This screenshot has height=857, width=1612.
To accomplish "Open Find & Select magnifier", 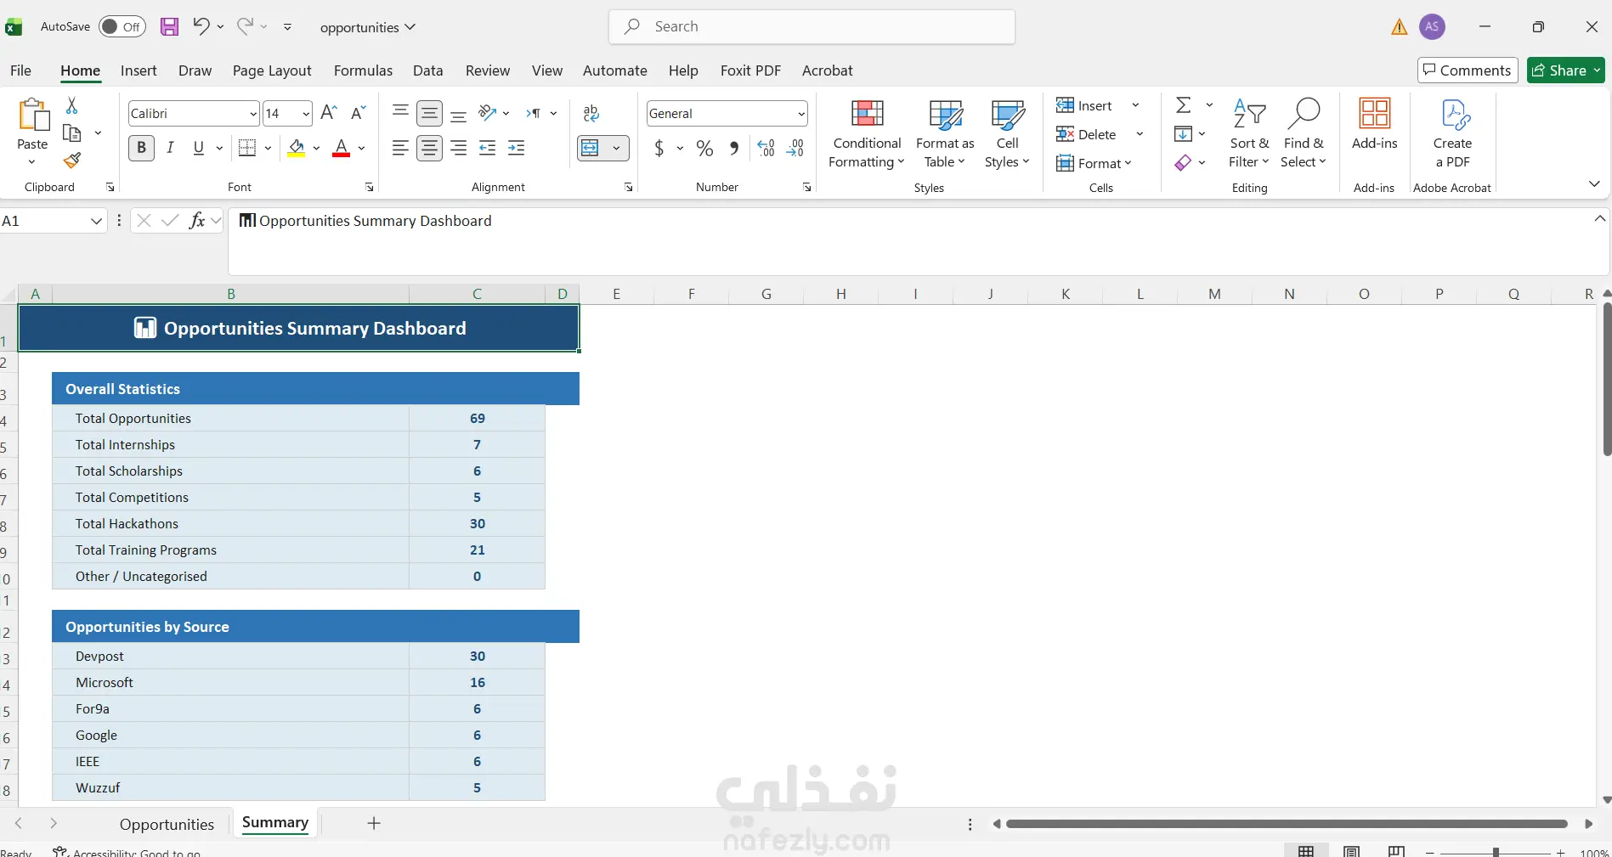I will 1303,134.
